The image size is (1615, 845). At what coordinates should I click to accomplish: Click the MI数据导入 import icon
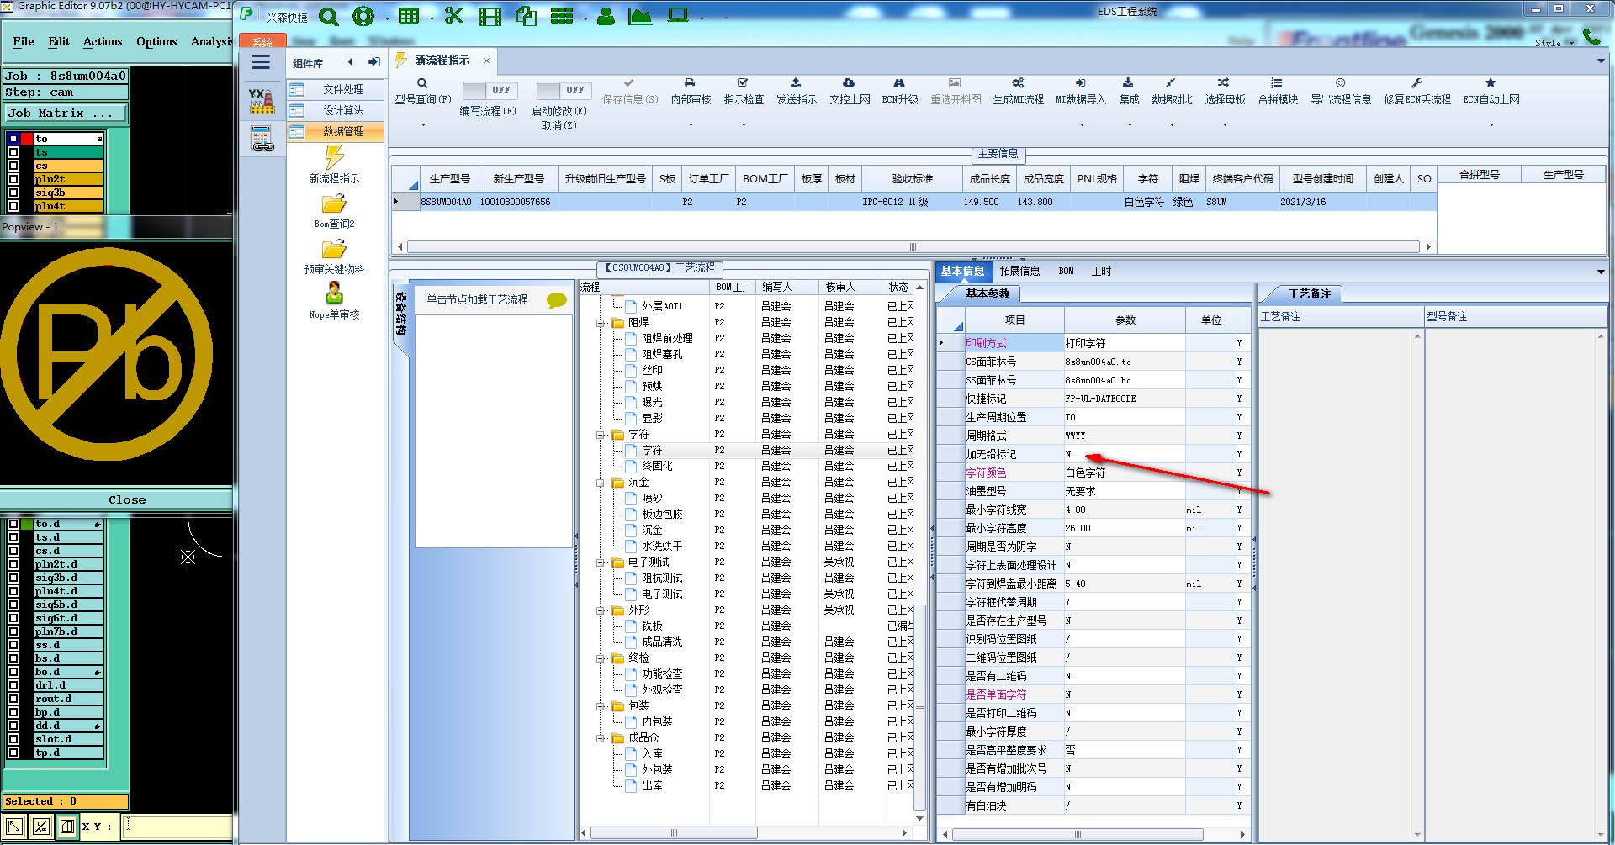coord(1081,83)
